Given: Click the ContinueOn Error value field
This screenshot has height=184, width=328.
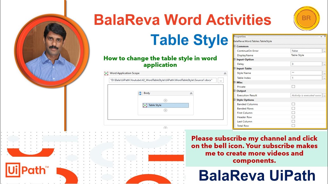Looking at the screenshot, I should pyautogui.click(x=306, y=51).
